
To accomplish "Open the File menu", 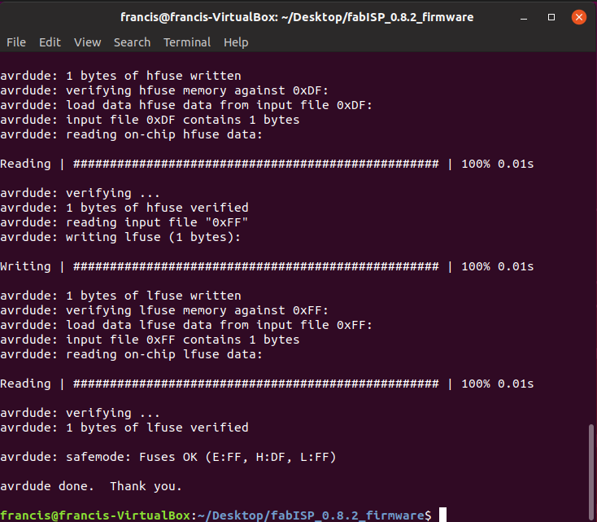I will pyautogui.click(x=16, y=42).
